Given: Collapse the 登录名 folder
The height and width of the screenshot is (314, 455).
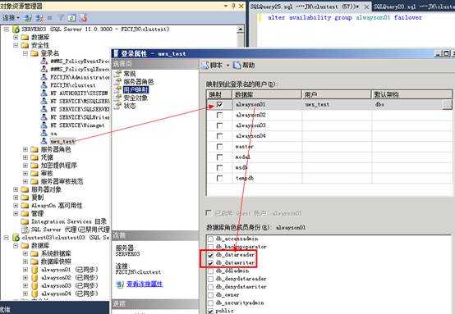Looking at the screenshot, I should (x=25, y=53).
